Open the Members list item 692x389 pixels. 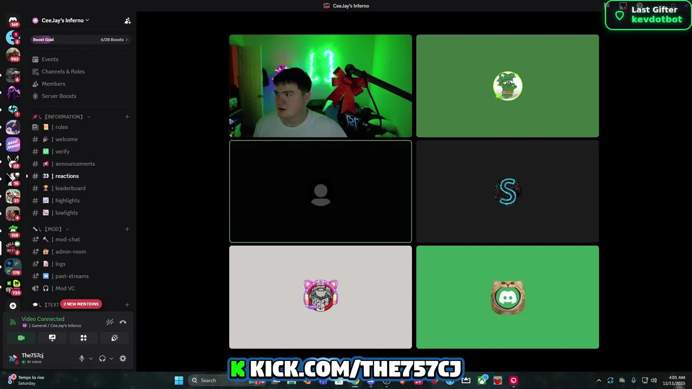pos(80,84)
